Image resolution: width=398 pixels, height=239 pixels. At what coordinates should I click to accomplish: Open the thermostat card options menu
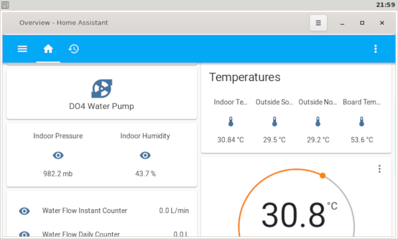[x=379, y=169]
